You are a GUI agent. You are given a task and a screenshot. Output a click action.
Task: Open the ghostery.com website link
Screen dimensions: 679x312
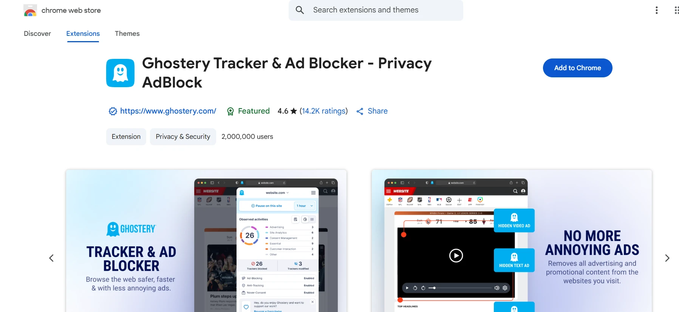(168, 111)
